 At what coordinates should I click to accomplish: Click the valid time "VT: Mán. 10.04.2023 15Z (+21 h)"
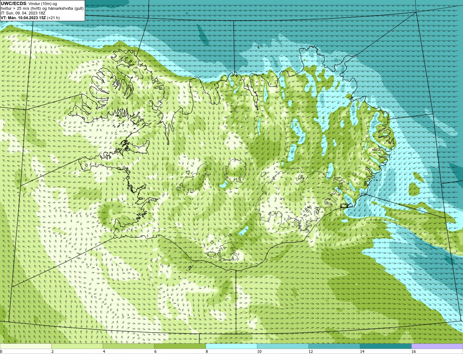(x=30, y=18)
